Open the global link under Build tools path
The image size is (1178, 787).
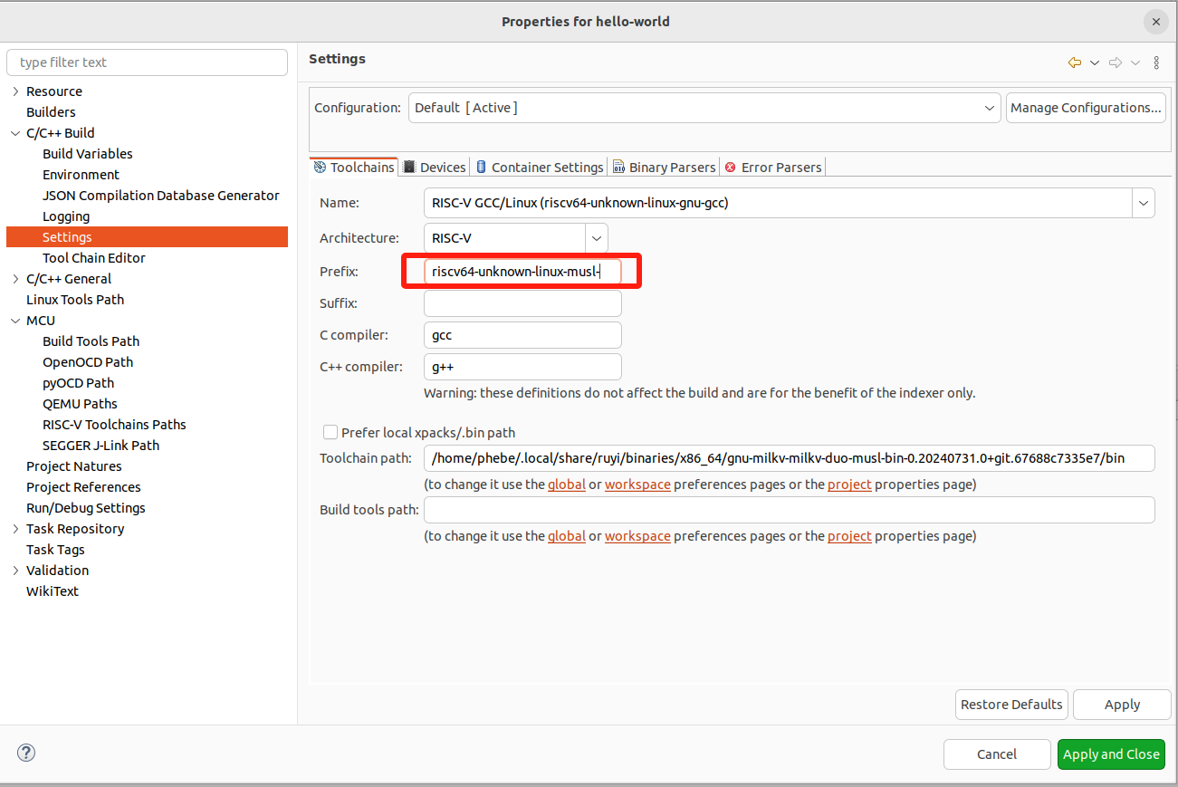pyautogui.click(x=567, y=536)
